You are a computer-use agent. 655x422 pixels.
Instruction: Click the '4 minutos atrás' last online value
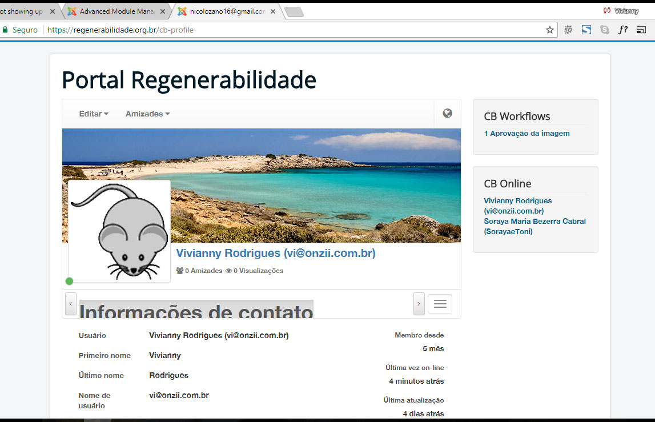416,381
